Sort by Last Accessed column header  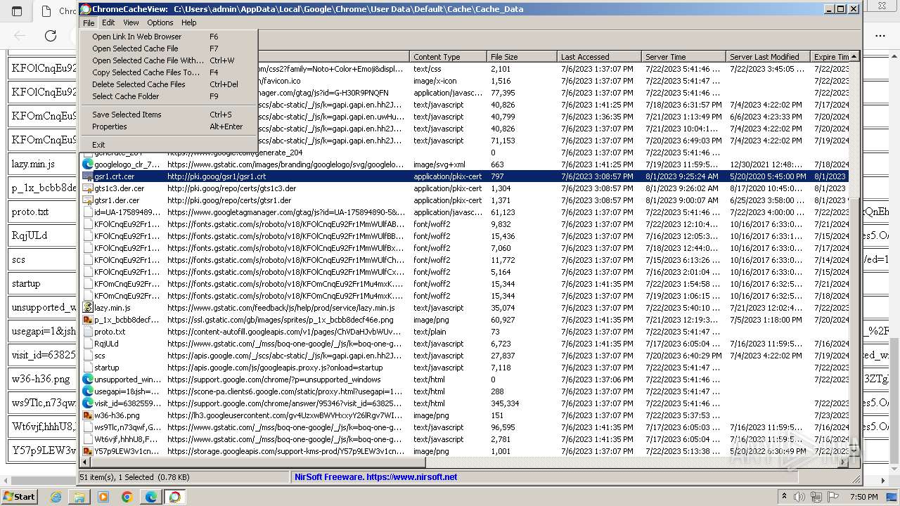(599, 57)
